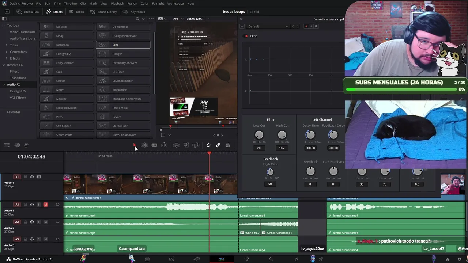The height and width of the screenshot is (263, 468).
Task: Expand the Generators category
Action: point(6,52)
